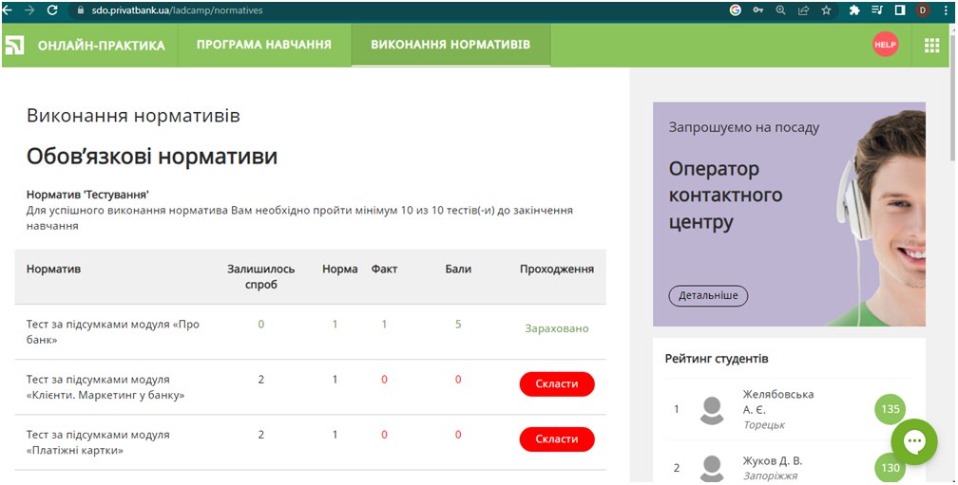Click Скласти for «Клієнти. Маркетинг у банку» test

tap(557, 384)
